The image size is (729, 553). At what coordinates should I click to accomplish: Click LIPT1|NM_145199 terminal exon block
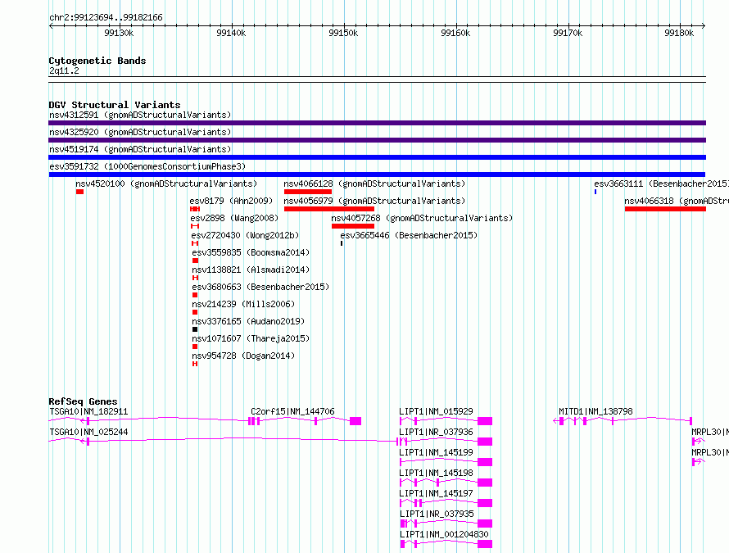[485, 462]
